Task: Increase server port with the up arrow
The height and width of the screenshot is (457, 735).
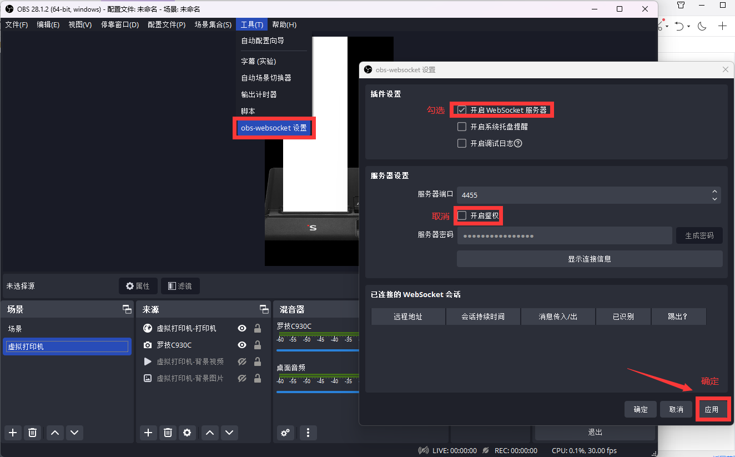Action: 714,192
